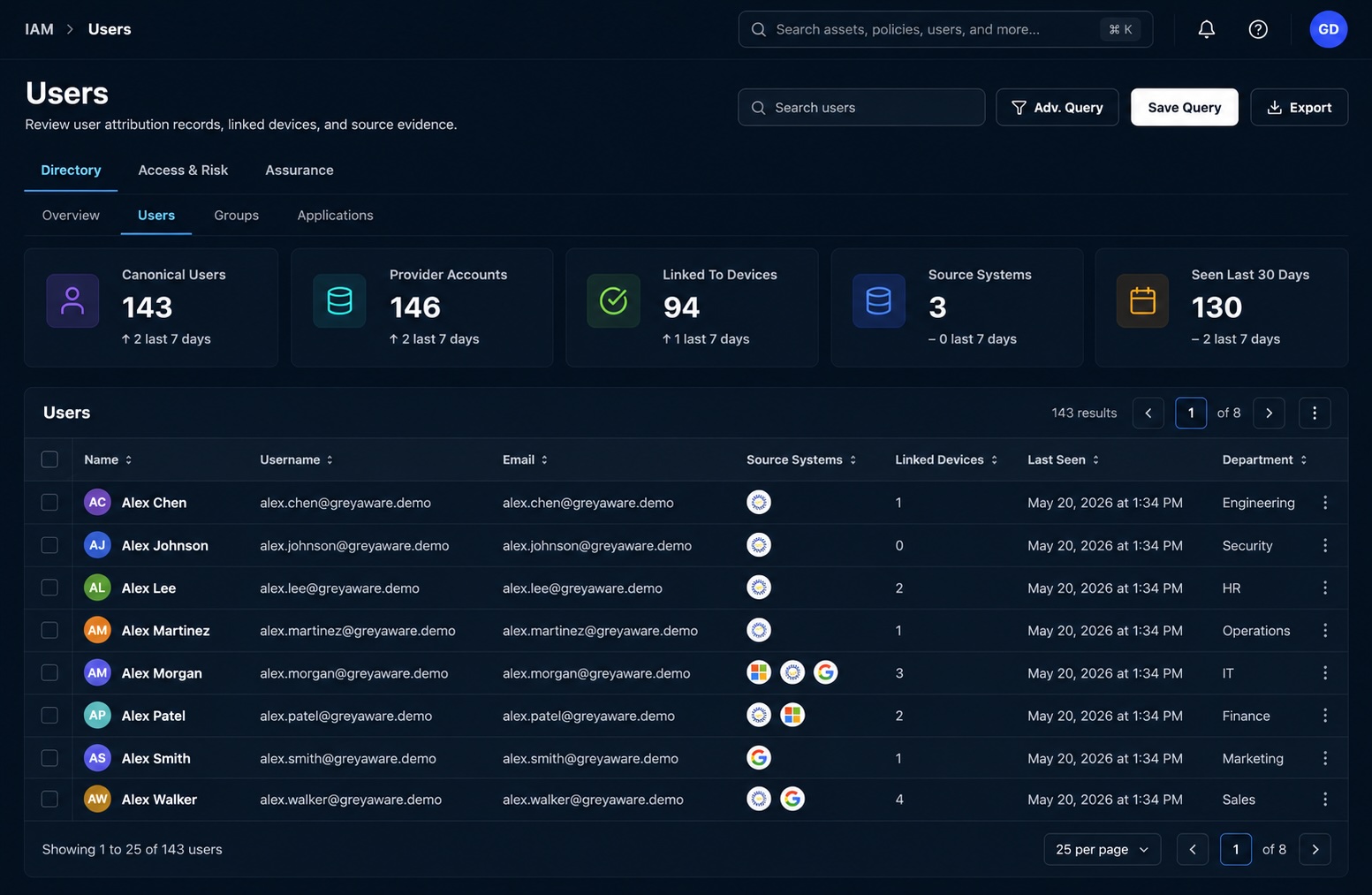Click the Seen Last 30 Days calendar icon
The image size is (1372, 895).
click(1142, 301)
